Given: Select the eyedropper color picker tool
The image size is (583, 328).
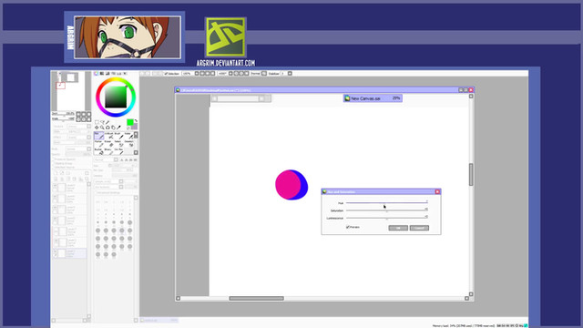Looking at the screenshot, I should (119, 128).
